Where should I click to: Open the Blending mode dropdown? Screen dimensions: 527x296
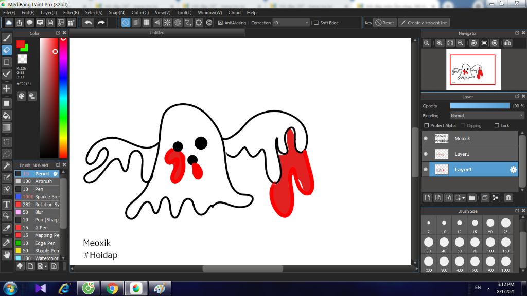pos(487,116)
